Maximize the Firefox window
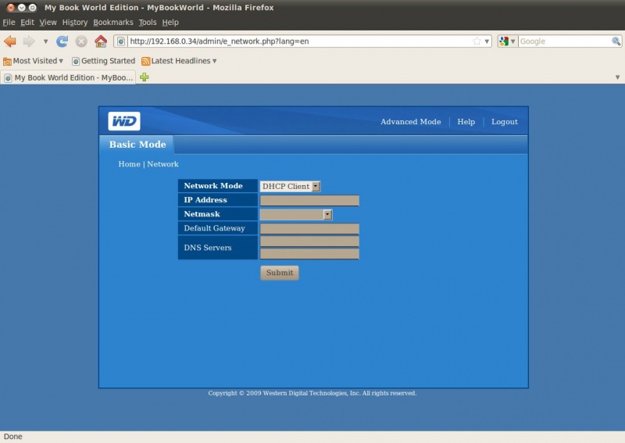Screen dimensions: 625x443 click(x=32, y=7)
